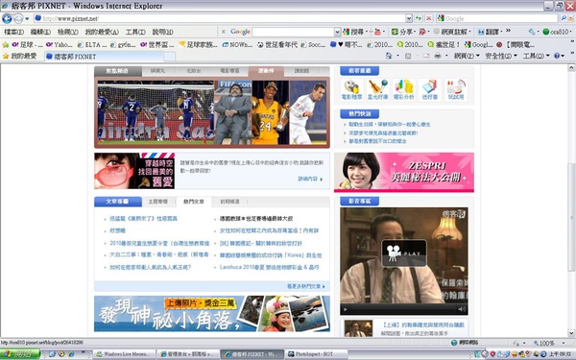Click the 看更多熱門文章 link
This screenshot has width=576, height=360.
[306, 286]
